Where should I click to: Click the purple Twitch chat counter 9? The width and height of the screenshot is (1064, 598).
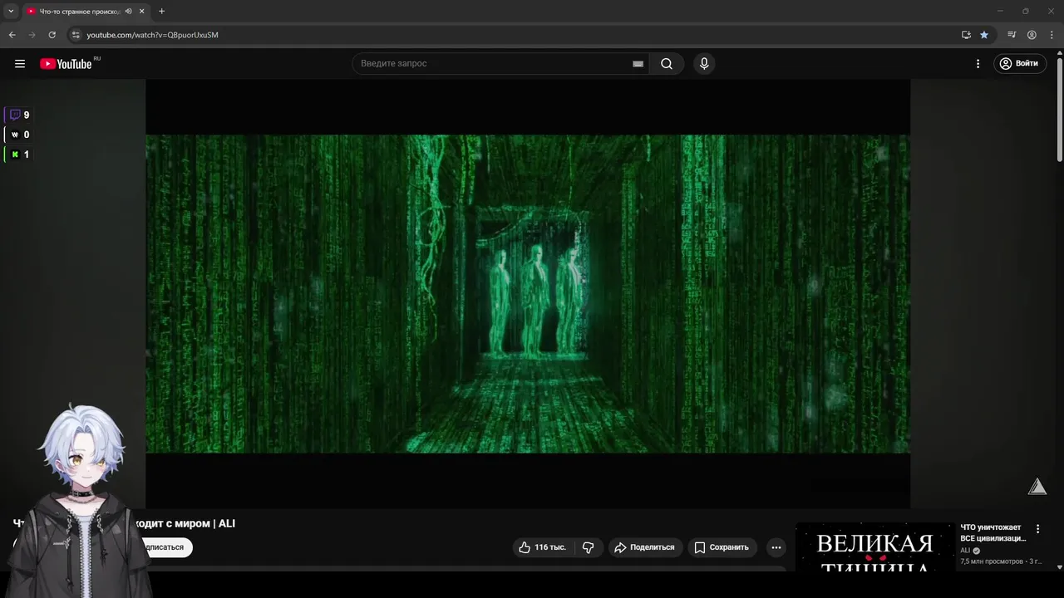[x=18, y=115]
